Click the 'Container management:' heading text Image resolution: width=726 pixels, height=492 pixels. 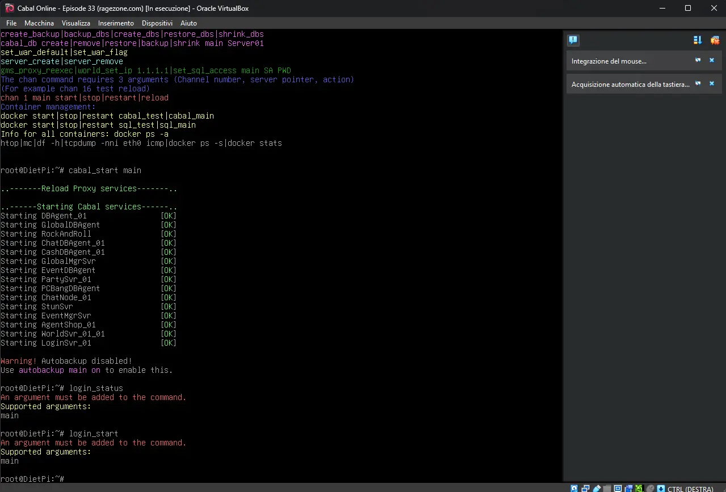[48, 107]
